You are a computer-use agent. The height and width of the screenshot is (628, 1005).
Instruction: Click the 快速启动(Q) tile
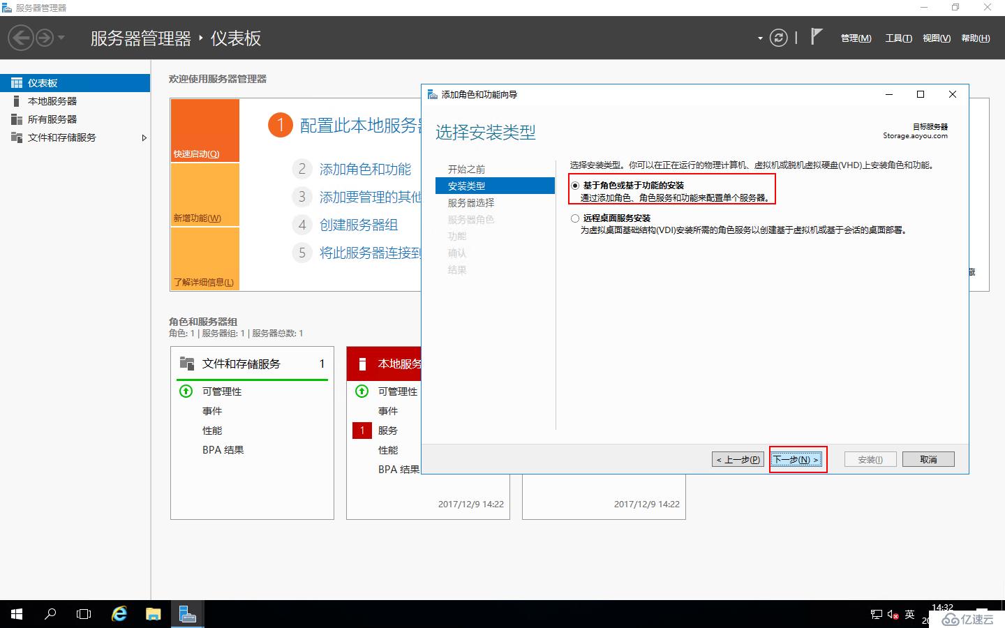tap(205, 130)
